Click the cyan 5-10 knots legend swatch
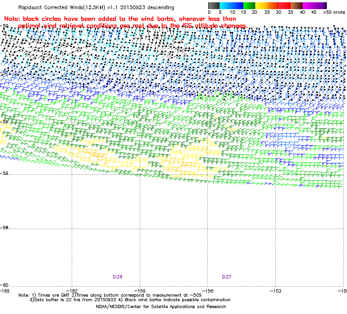 [x=226, y=5]
